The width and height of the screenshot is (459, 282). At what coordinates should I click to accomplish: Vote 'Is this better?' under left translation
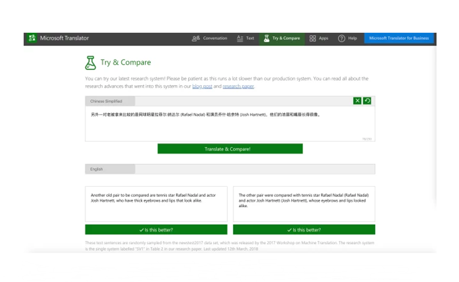point(156,230)
